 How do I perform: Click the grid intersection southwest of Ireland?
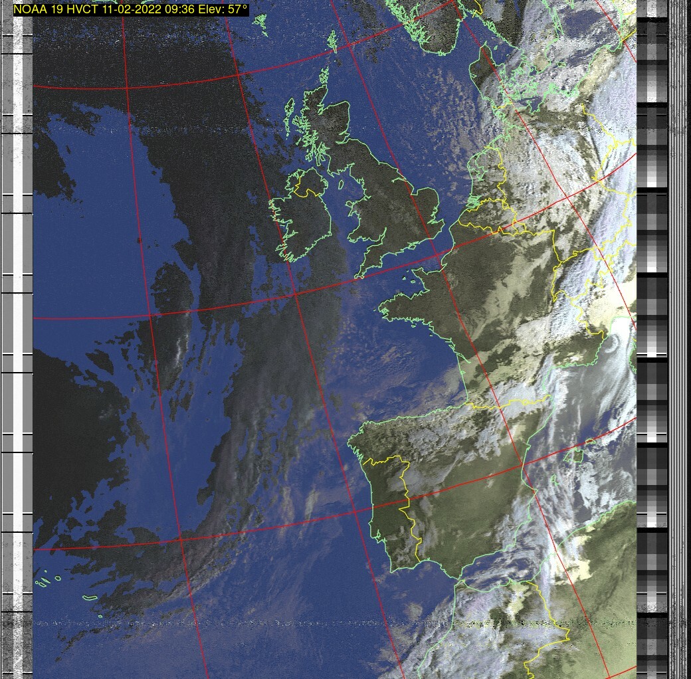coord(294,294)
